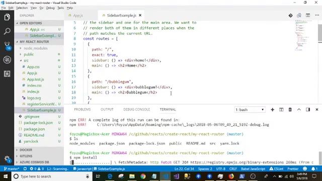Open index.css in the file tree
This screenshot has width=322, height=181.
tap(34, 85)
